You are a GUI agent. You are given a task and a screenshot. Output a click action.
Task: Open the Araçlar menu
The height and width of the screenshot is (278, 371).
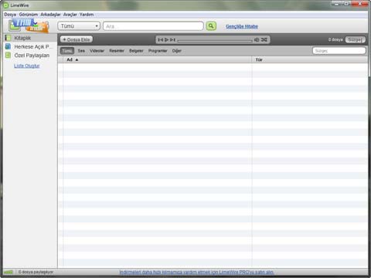point(70,15)
